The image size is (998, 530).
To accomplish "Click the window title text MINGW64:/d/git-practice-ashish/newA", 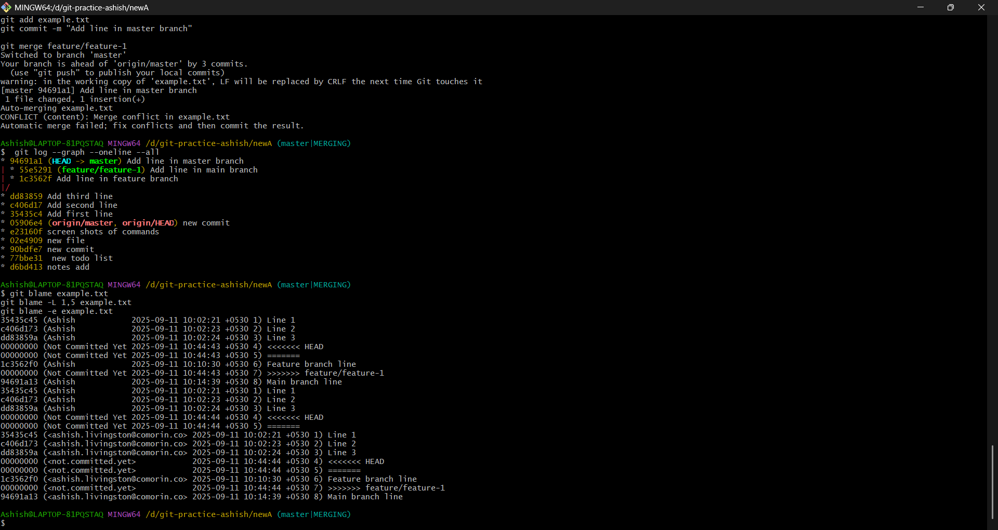I will [x=81, y=7].
